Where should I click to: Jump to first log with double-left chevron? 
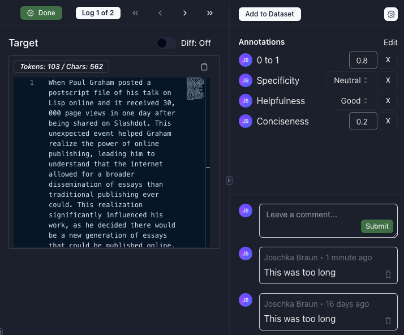(135, 13)
